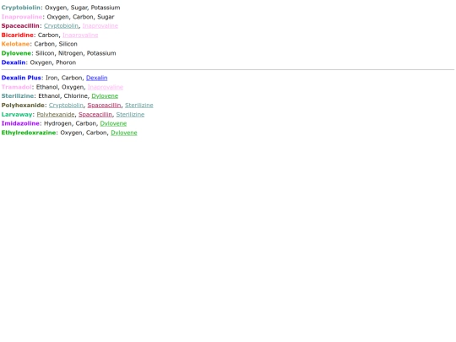
Task: Open the Cryptobiolin link in Spaceacillin's recipe
Action: point(61,26)
